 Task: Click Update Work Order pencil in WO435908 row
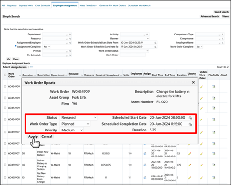pos(202,178)
